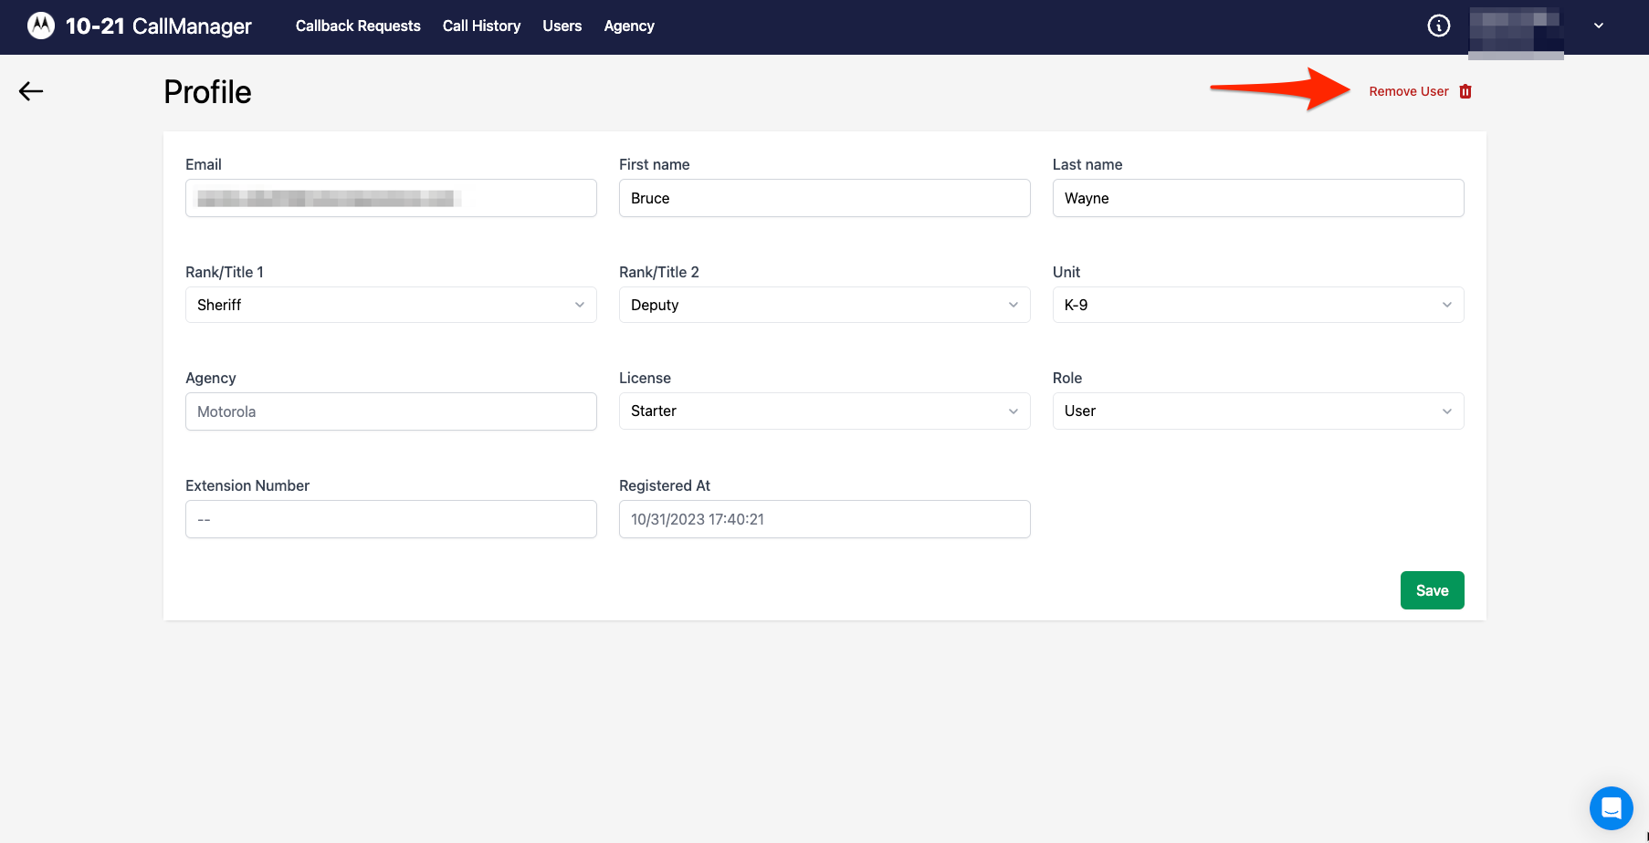The height and width of the screenshot is (843, 1649).
Task: Click the red trash can icon
Action: 1465,91
